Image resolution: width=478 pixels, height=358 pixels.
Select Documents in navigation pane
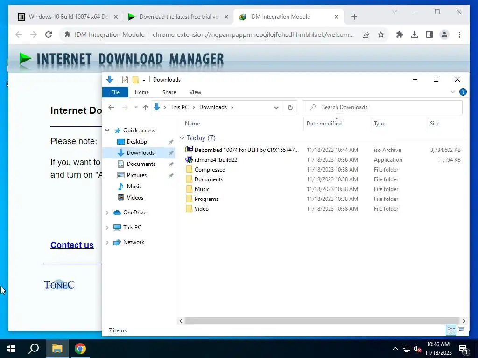(x=141, y=164)
